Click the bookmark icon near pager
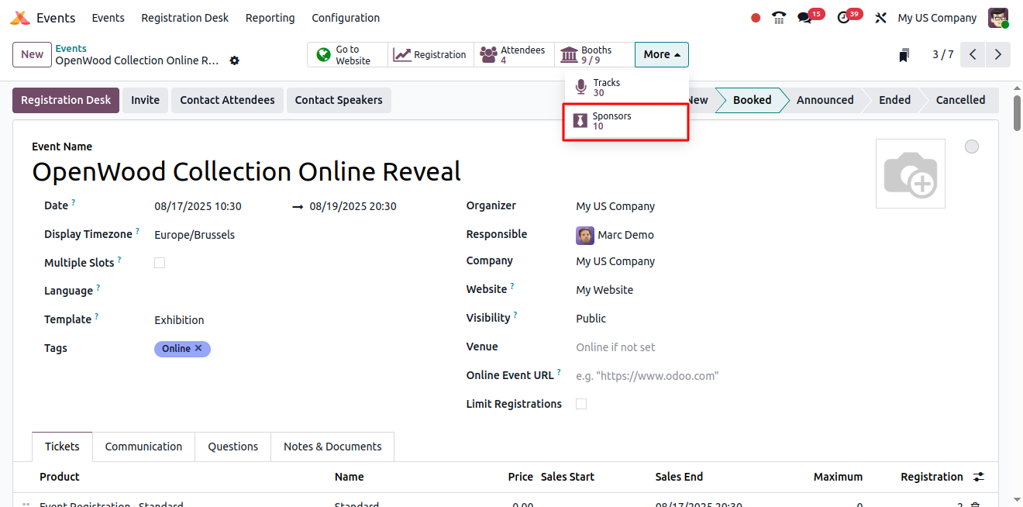The width and height of the screenshot is (1023, 507). 904,55
